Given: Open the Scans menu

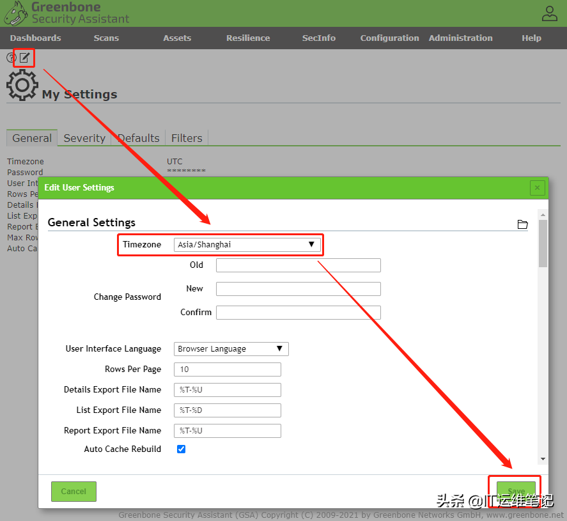Looking at the screenshot, I should click(106, 38).
